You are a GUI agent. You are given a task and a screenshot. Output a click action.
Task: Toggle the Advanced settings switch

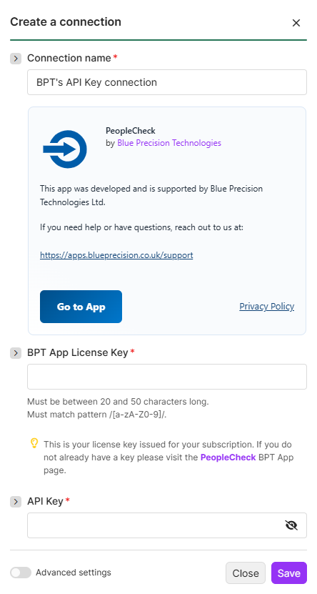coord(21,573)
